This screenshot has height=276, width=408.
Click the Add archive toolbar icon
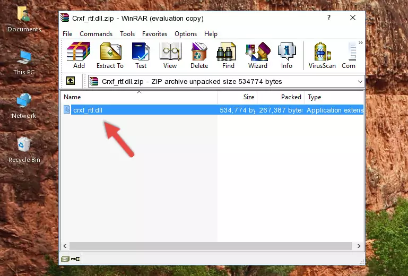(x=79, y=55)
